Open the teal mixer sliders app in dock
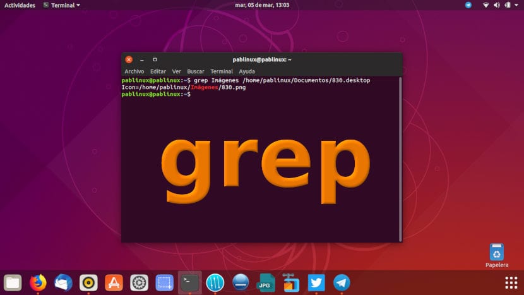The height and width of the screenshot is (295, 524). pos(215,283)
